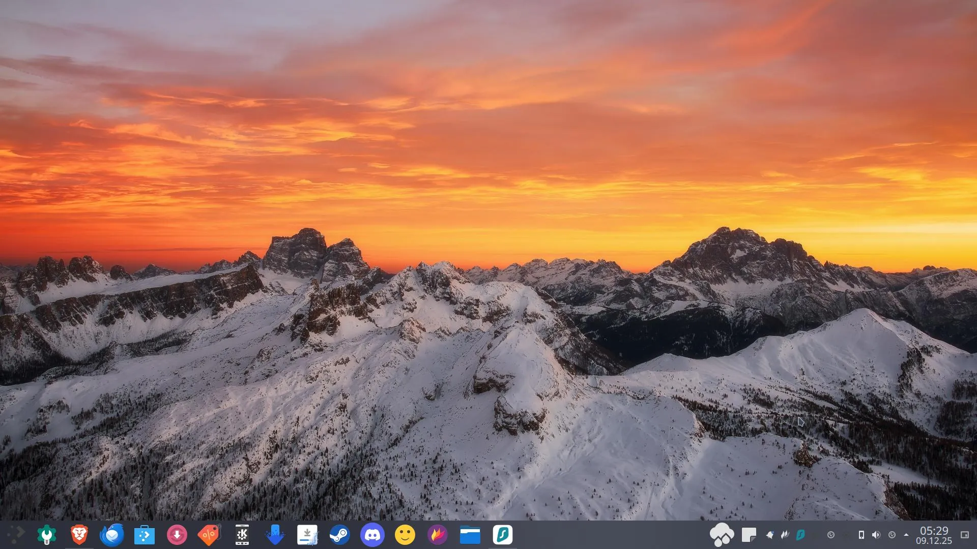Launch the green gear-and-wrench settings app
Screen dimensions: 977x549
[47, 534]
